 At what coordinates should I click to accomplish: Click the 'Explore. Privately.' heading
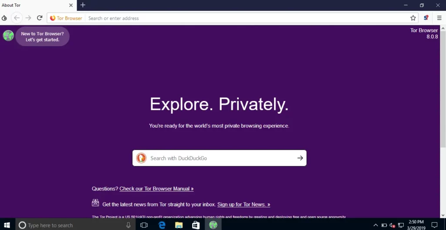(219, 104)
